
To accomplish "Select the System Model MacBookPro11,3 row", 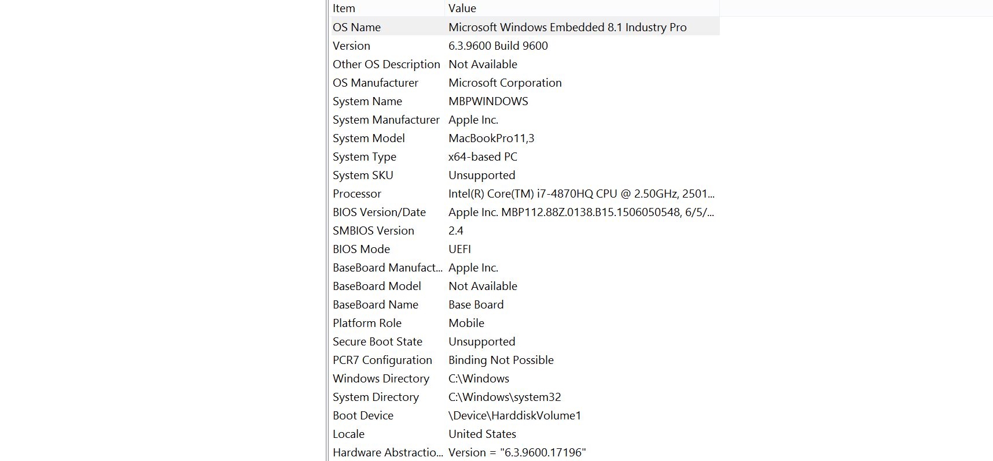I will pos(524,138).
